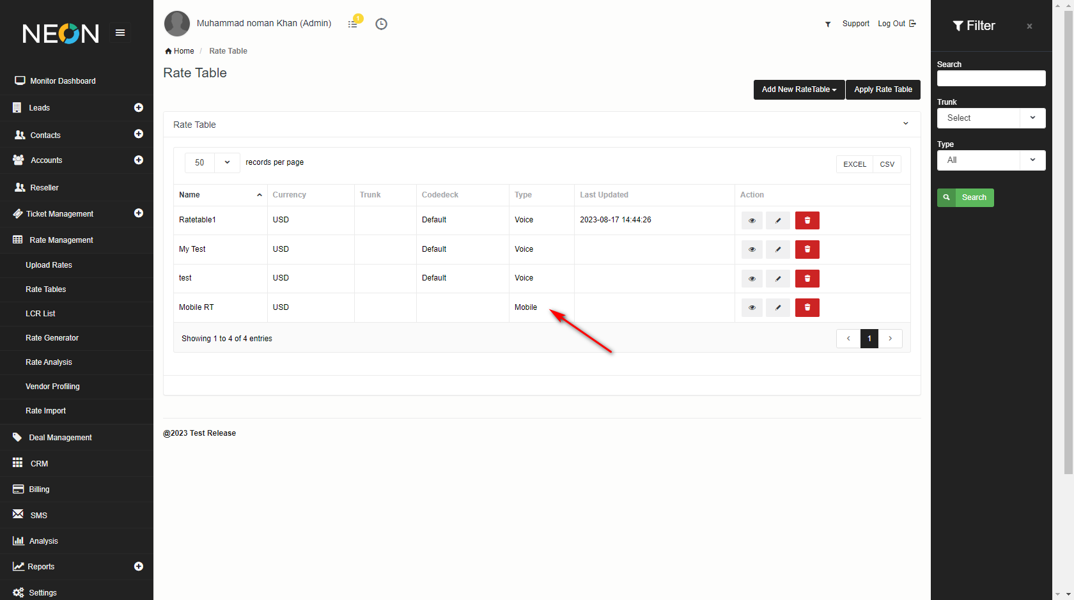Image resolution: width=1074 pixels, height=600 pixels.
Task: Delete the Mobile RT rate table
Action: pos(807,308)
